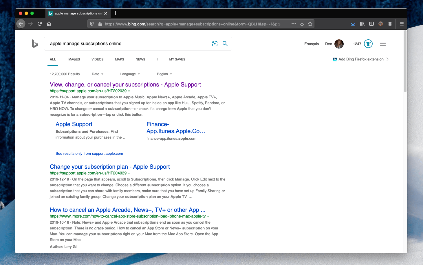Image resolution: width=423 pixels, height=265 pixels.
Task: Click the 12,700,000 Results text
Action: click(65, 74)
